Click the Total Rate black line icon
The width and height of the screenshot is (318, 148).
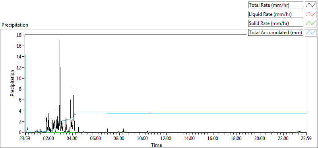[311, 5]
